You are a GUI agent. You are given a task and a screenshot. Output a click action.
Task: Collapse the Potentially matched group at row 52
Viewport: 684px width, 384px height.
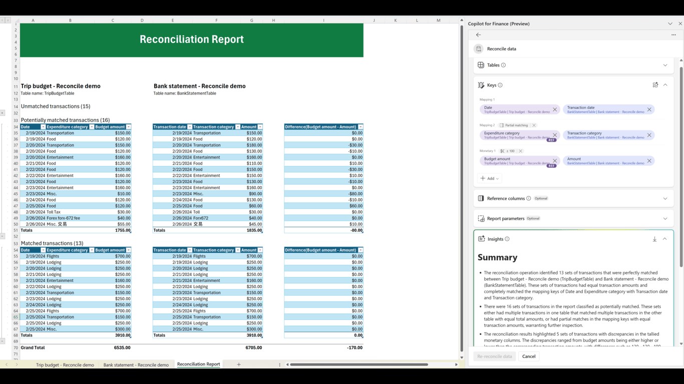pos(3,236)
